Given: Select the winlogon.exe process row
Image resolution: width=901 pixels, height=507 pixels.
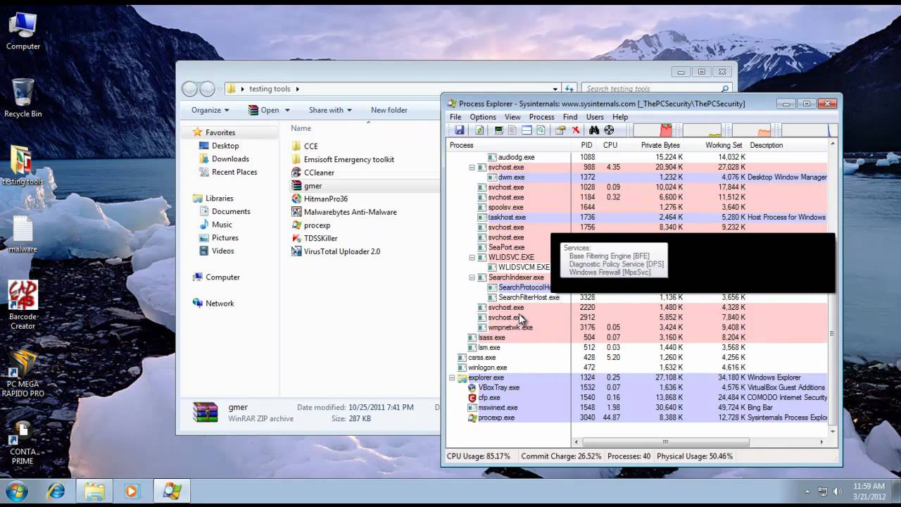Looking at the screenshot, I should [x=638, y=368].
